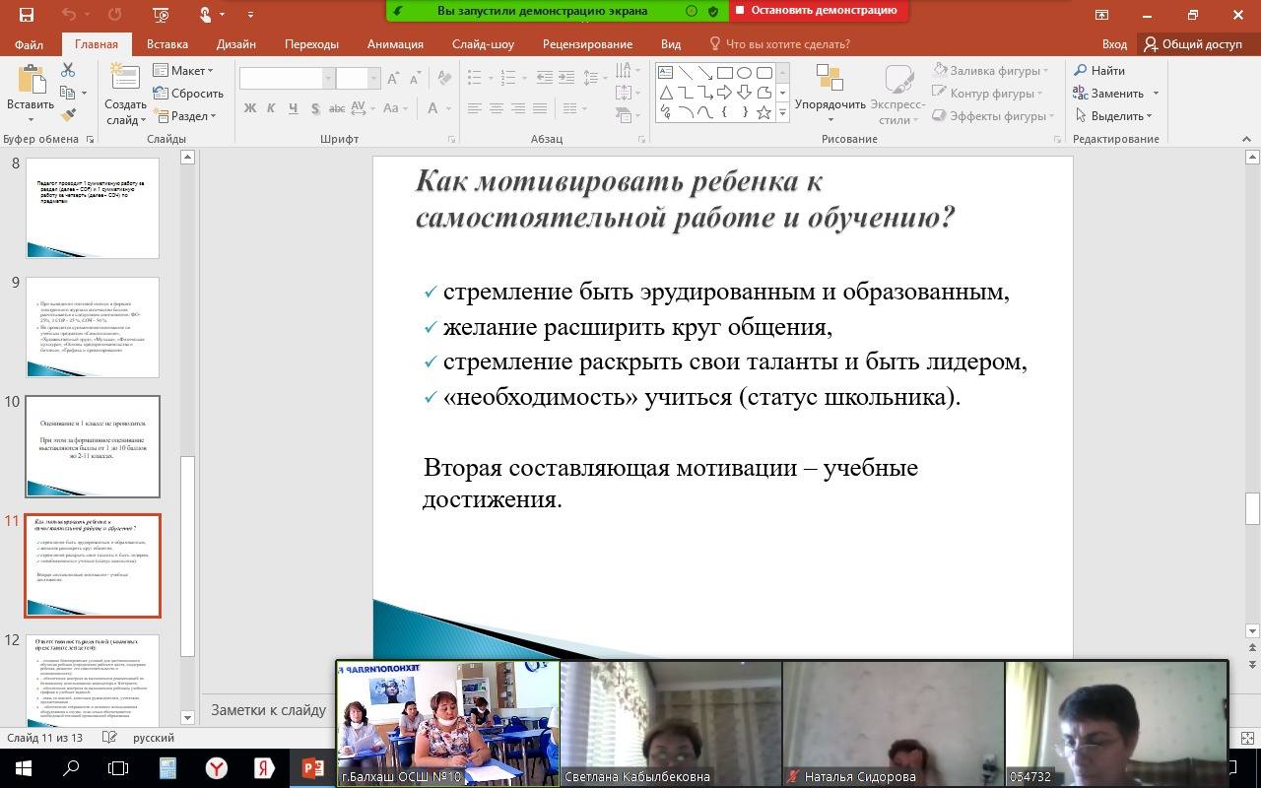Click the Сбросить reset button
Viewport: 1261px width, 788px height.
point(188,94)
